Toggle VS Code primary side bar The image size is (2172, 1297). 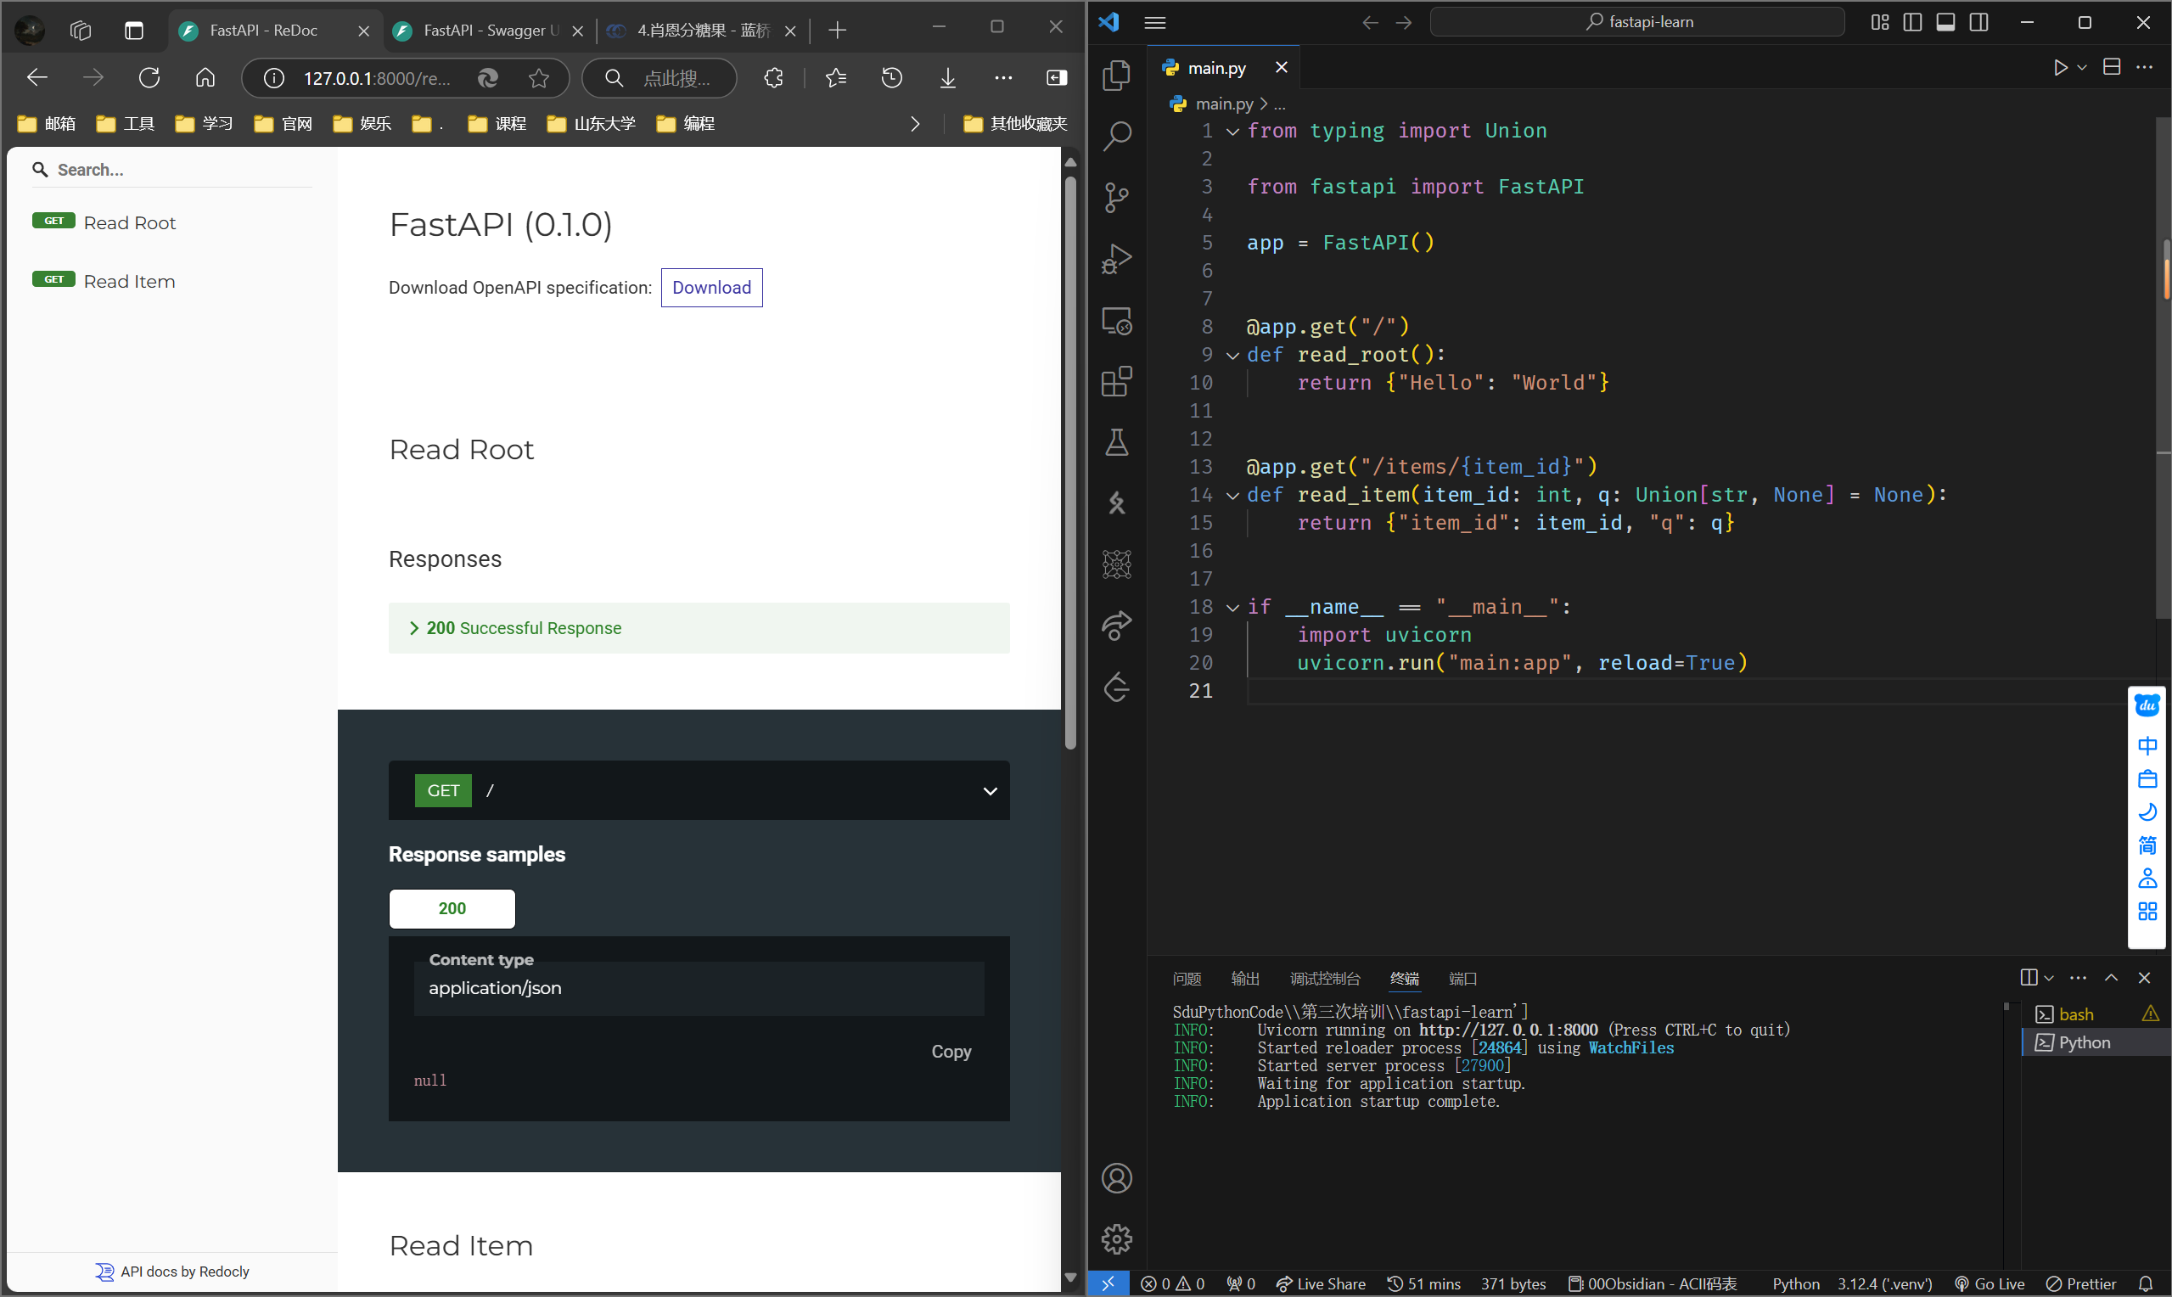tap(1911, 23)
